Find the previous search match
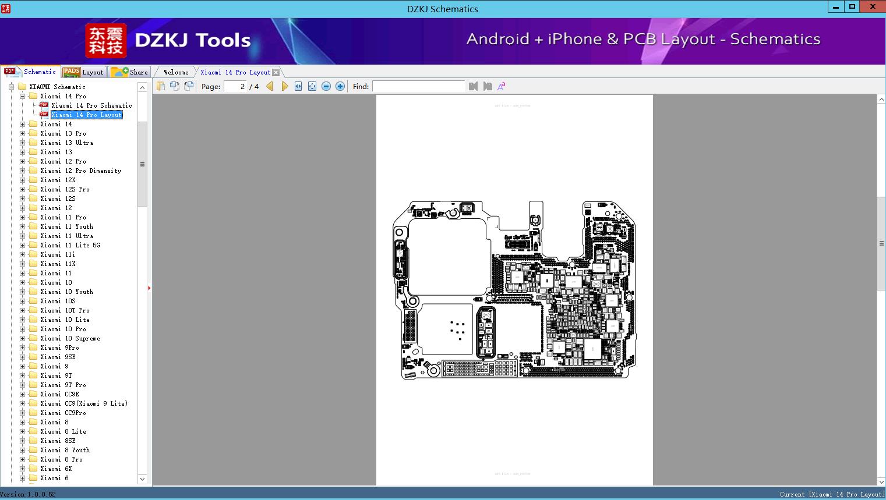886x500 pixels. click(473, 86)
